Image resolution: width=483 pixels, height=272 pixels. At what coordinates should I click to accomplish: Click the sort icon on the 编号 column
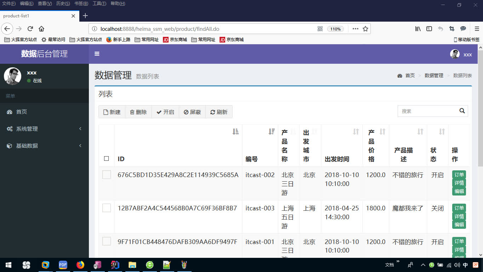[272, 131]
